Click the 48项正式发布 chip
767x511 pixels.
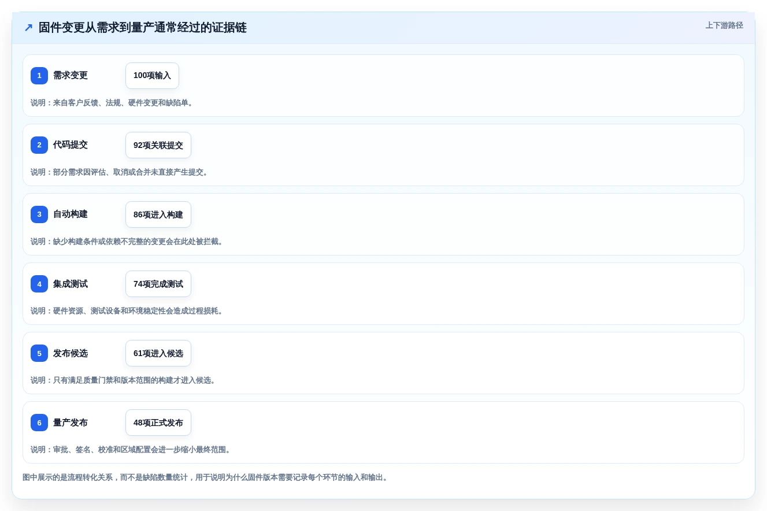158,423
